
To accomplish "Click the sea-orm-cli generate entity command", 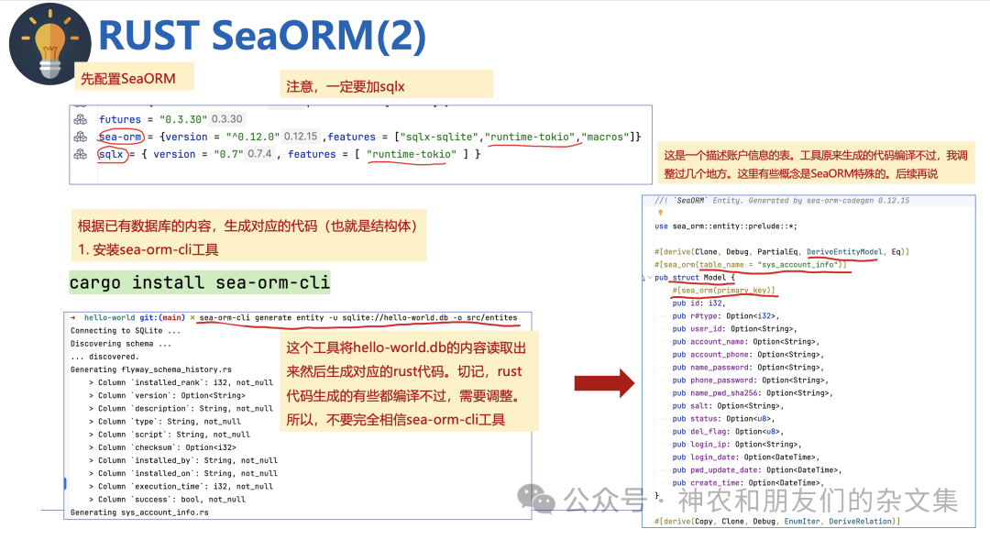I will (x=358, y=318).
